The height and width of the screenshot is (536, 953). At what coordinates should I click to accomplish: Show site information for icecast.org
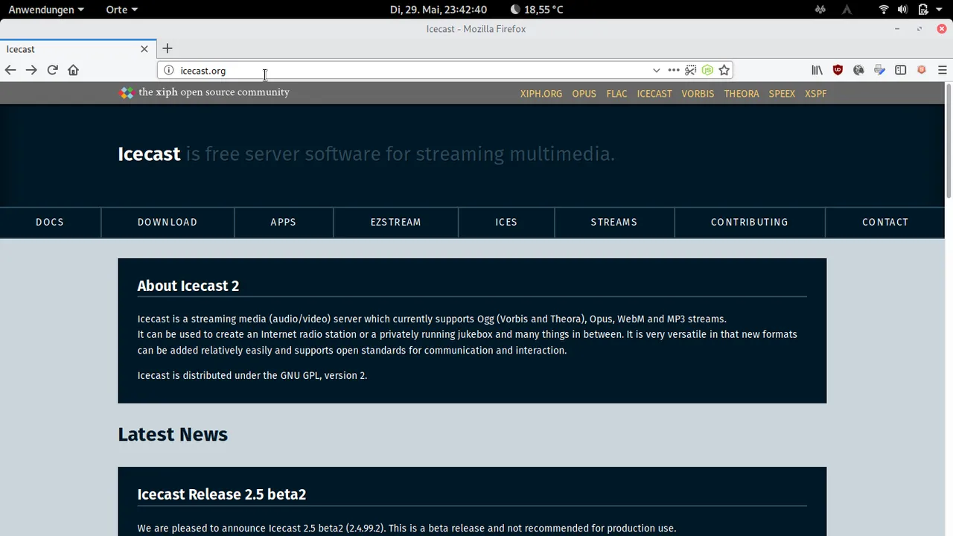pos(169,71)
